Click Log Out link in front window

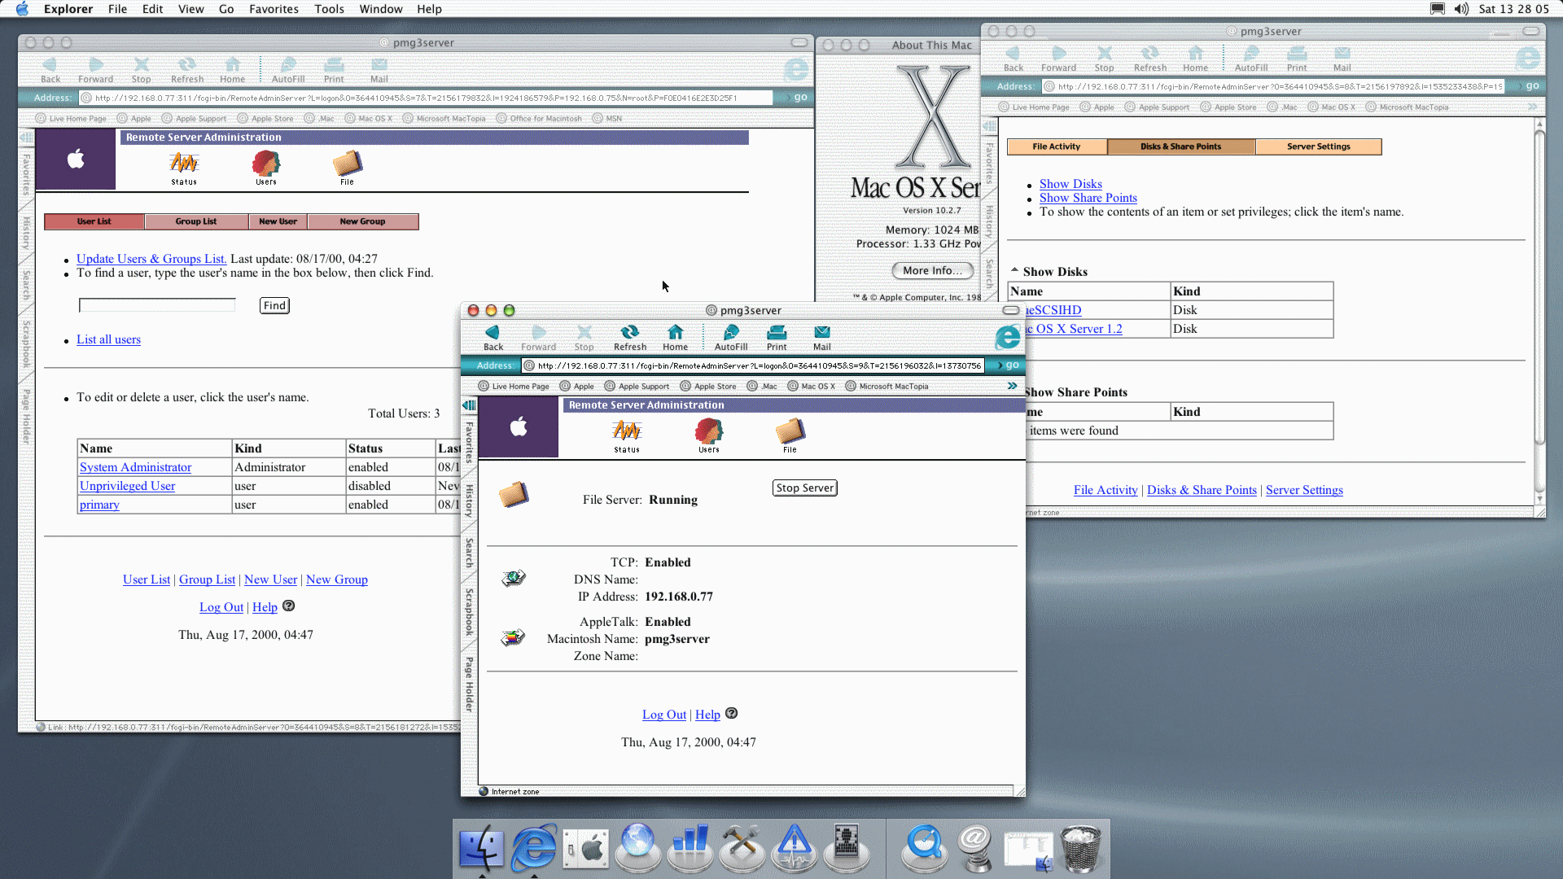(x=663, y=715)
